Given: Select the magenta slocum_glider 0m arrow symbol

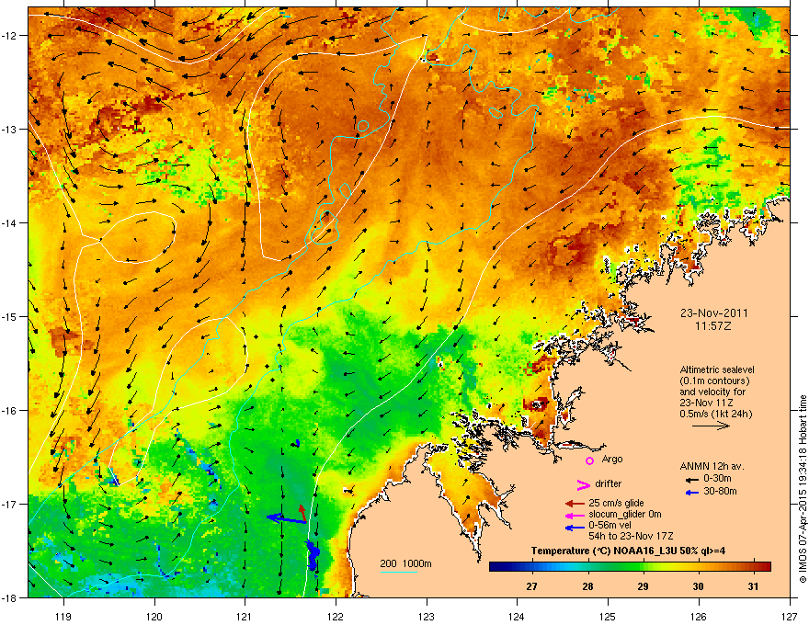Looking at the screenshot, I should coord(575,516).
